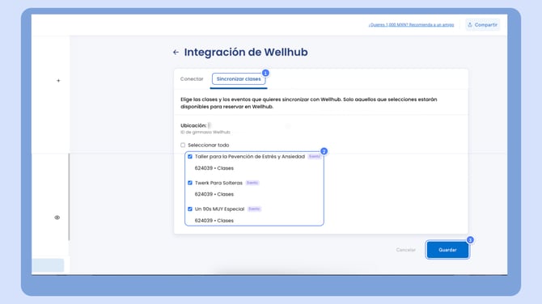Click the Guardar button
Screen dimensions: 542x304
pos(447,250)
